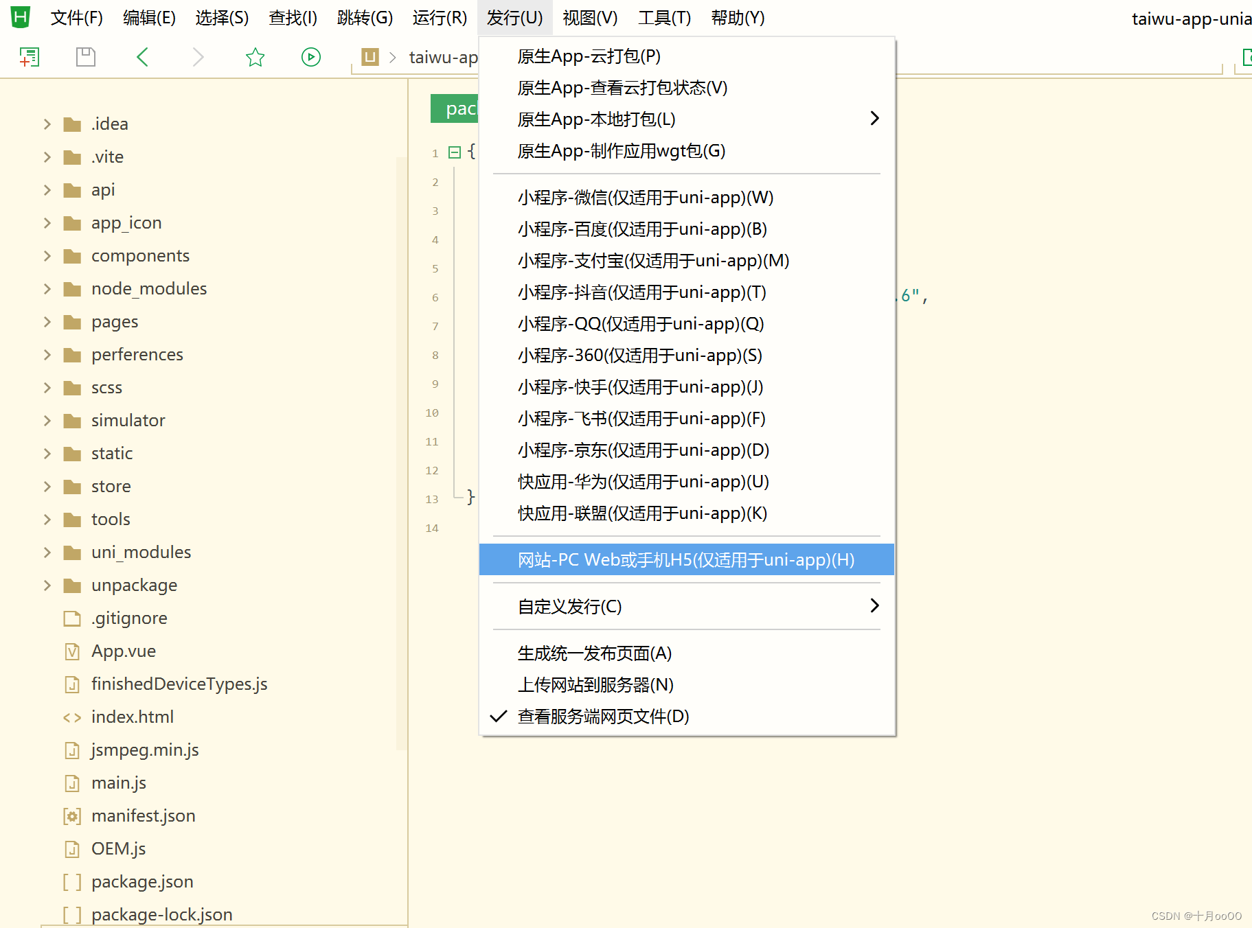Select the scss folder row
Viewport: 1252px width, 928px height.
[204, 388]
